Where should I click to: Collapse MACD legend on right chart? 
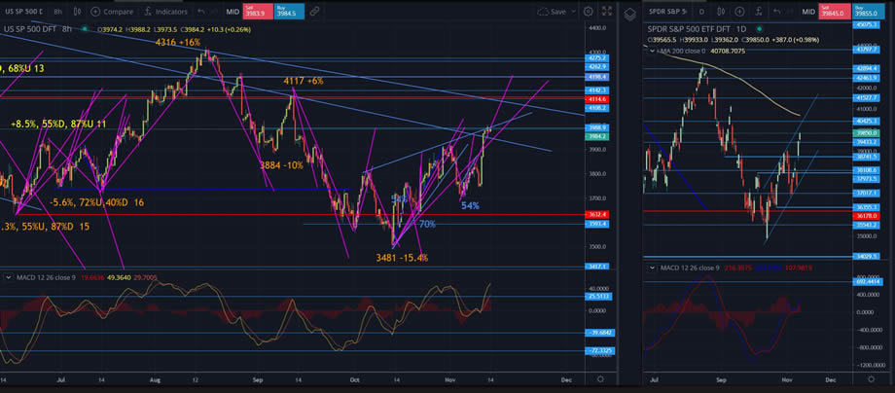[652, 267]
